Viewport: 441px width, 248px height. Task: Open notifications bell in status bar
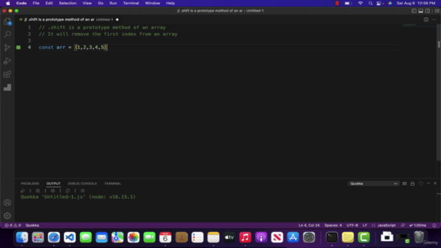434,225
